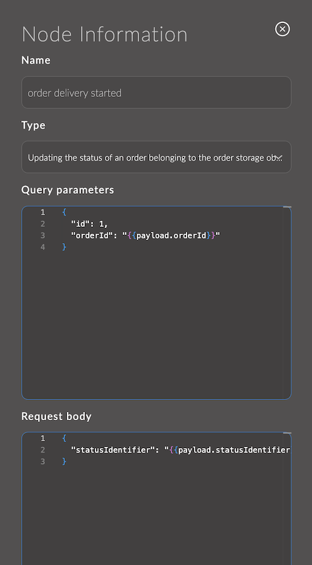
Task: Click the payload.statusIdentifier template value
Action: coord(230,450)
